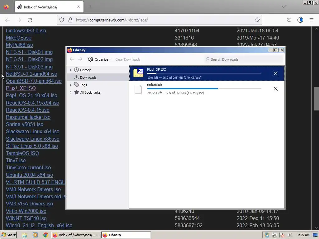Click the site padlock icon
The height and width of the screenshot is (239, 319).
coord(70,20)
